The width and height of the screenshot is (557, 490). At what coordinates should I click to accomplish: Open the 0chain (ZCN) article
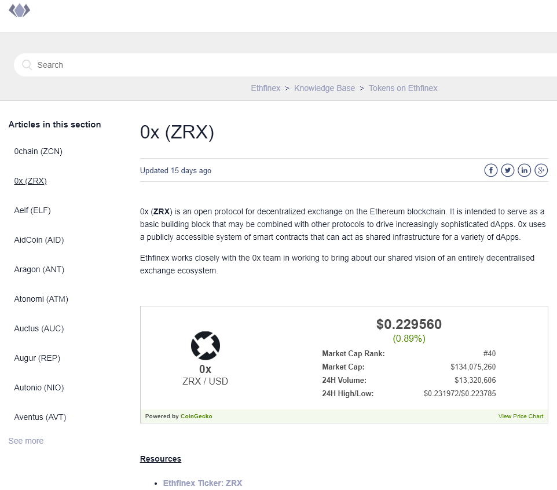point(38,151)
